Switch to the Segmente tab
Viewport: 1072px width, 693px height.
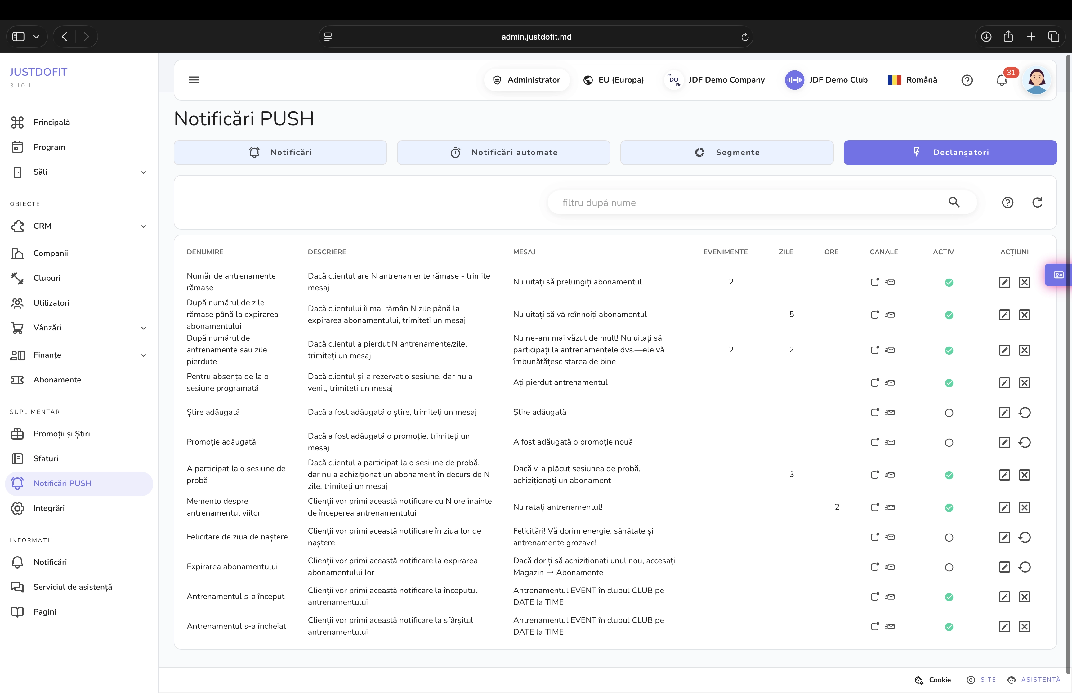[x=726, y=153]
